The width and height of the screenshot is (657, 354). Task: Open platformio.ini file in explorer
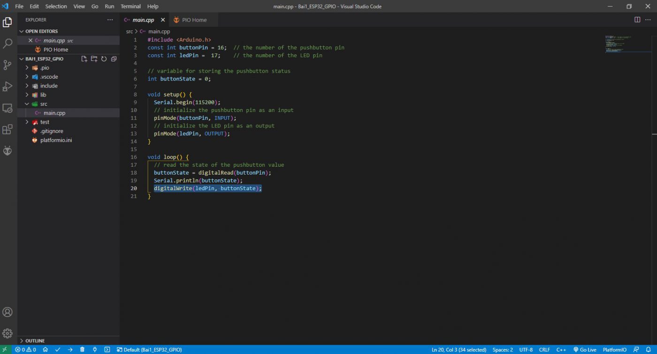click(x=56, y=140)
